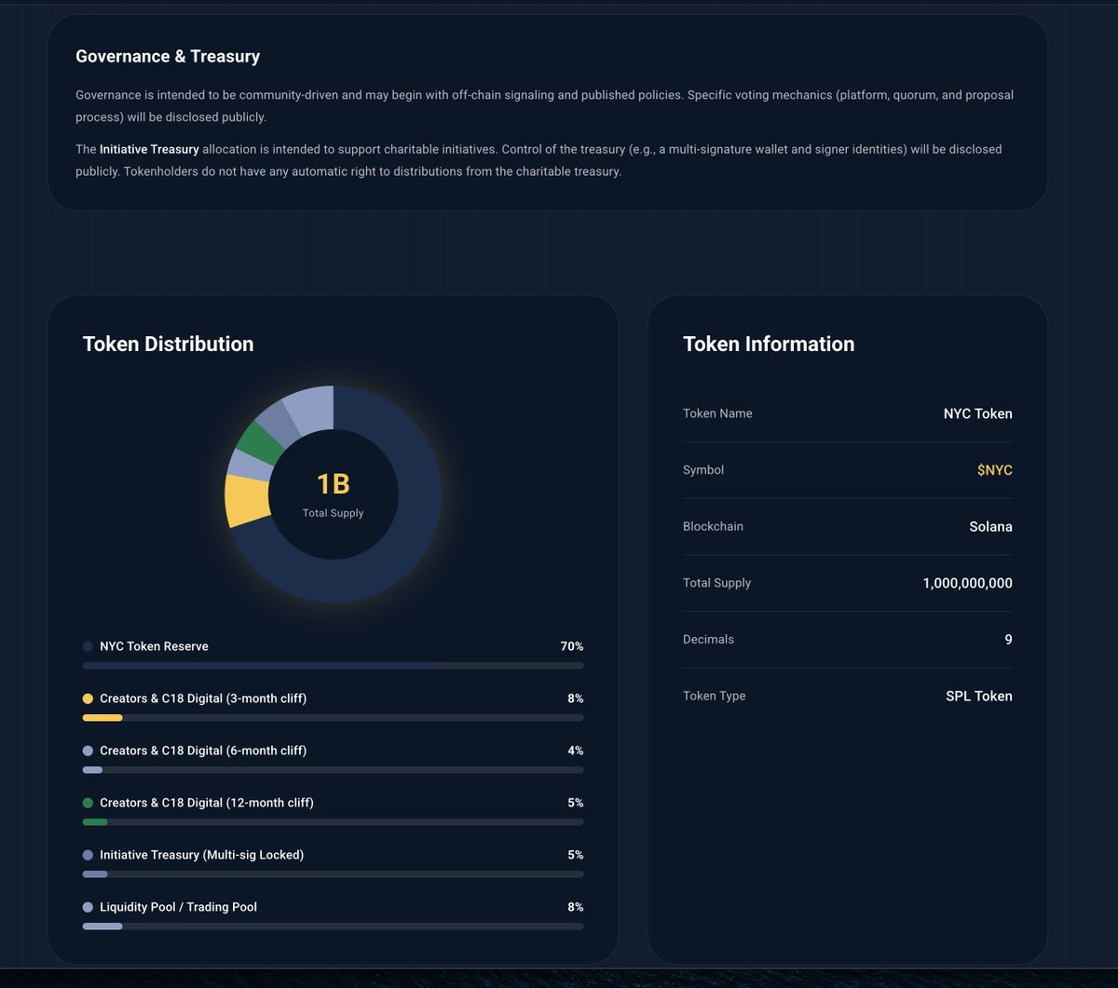Image resolution: width=1118 pixels, height=988 pixels.
Task: Click the 5% value for 12-month cliff
Action: tap(576, 803)
